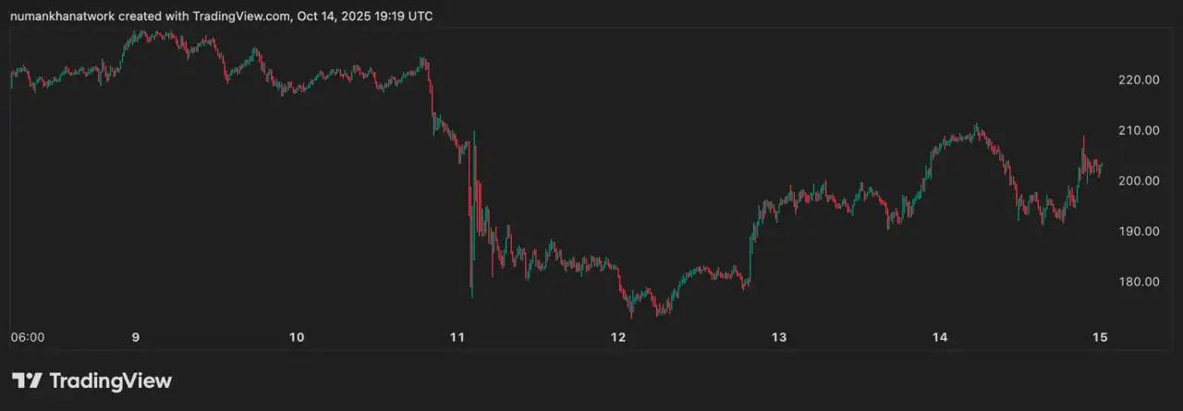
Task: Click the lowest candles just after date 12
Action: 632,308
